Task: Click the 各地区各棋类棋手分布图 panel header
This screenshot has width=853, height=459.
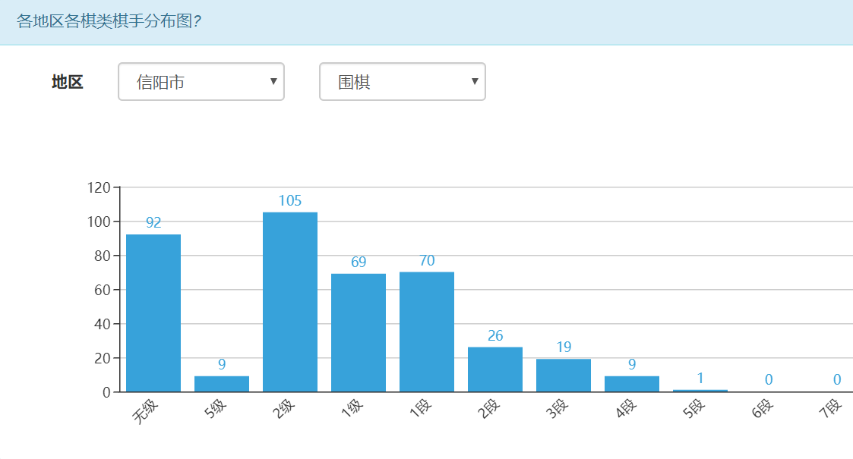Action: point(109,20)
